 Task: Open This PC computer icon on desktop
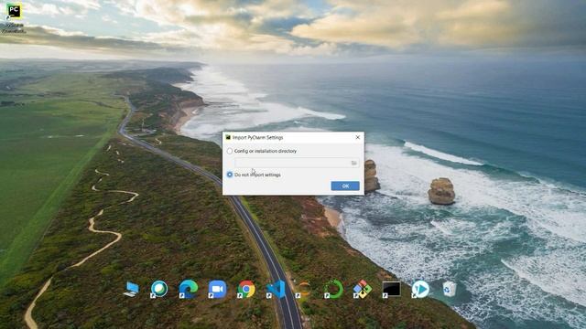click(x=131, y=289)
